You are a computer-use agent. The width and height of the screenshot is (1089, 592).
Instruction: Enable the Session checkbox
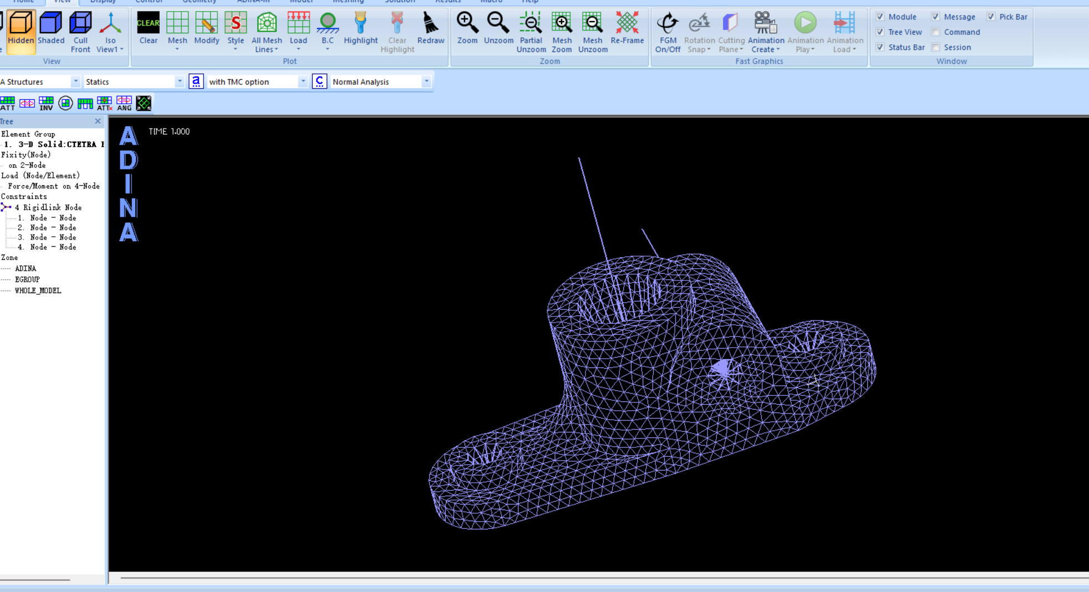(x=935, y=47)
